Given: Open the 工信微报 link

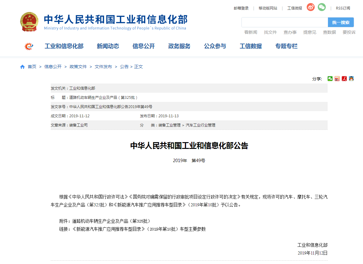Looking at the screenshot, I should pyautogui.click(x=294, y=8).
